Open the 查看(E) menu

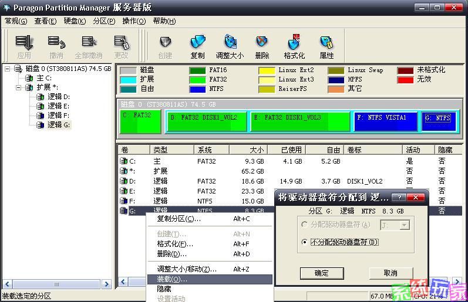tap(45, 21)
